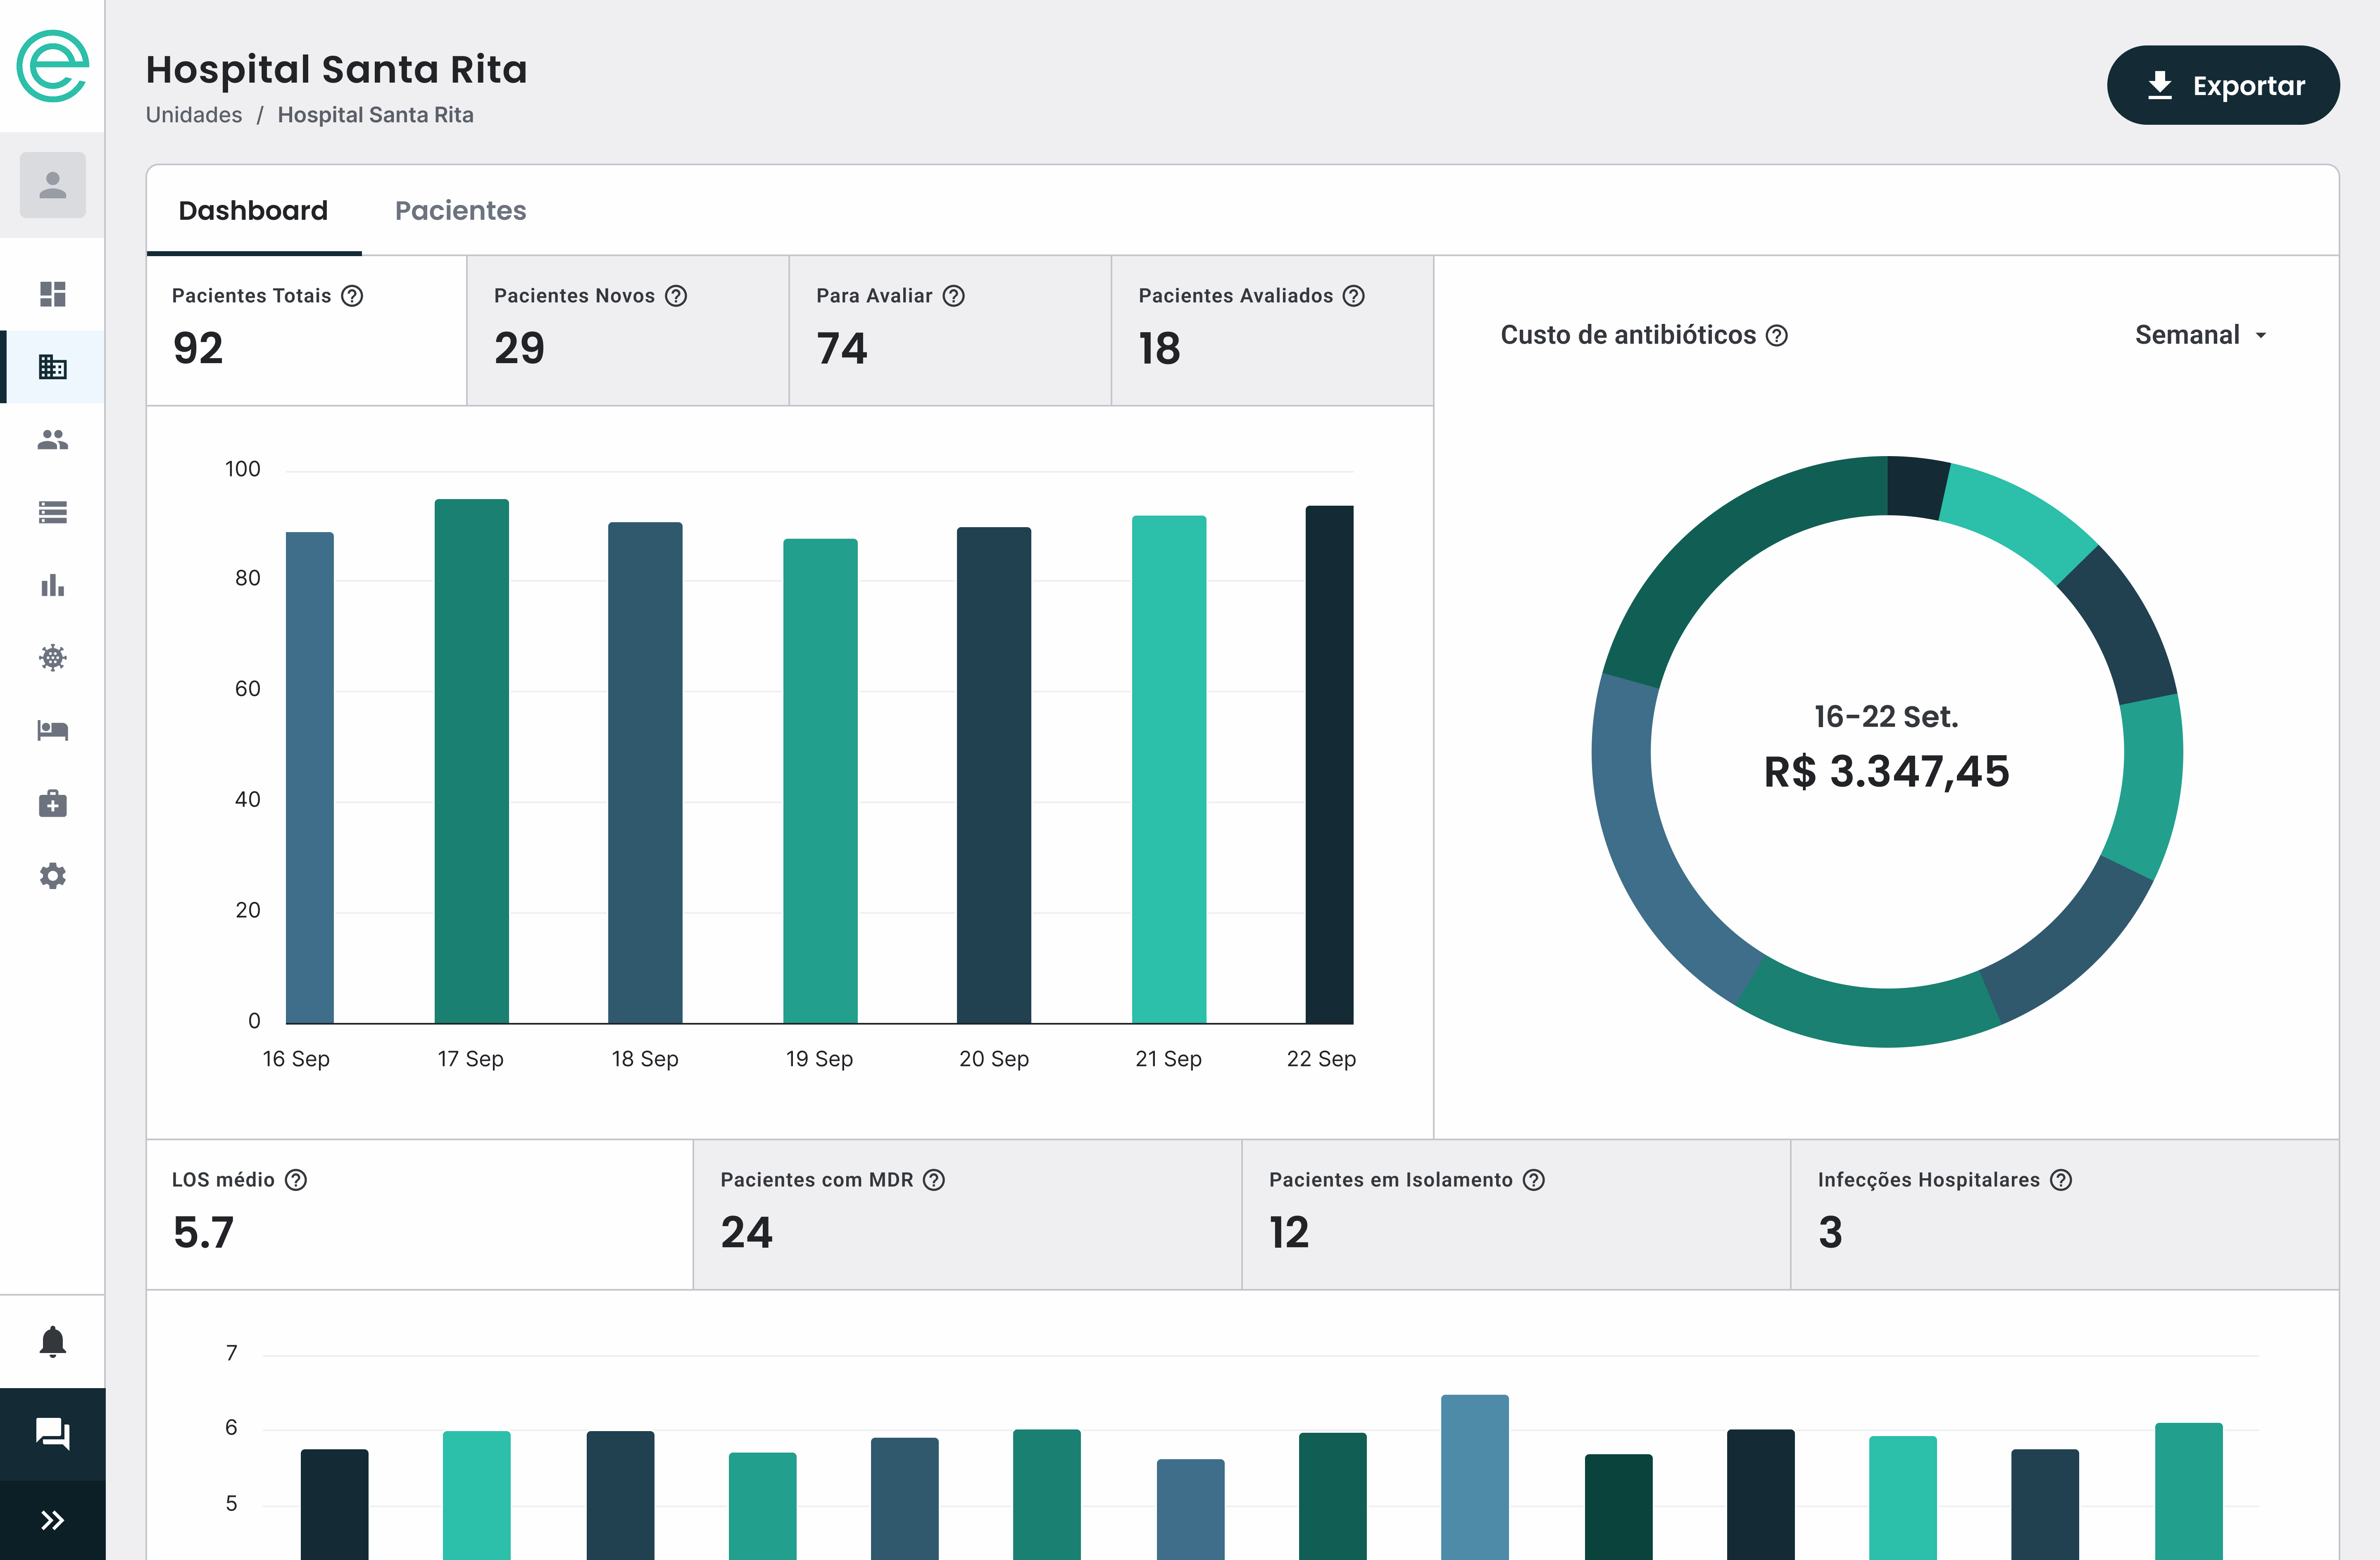Click the bar chart statistics sidebar icon
The image size is (2380, 1560).
pyautogui.click(x=52, y=585)
